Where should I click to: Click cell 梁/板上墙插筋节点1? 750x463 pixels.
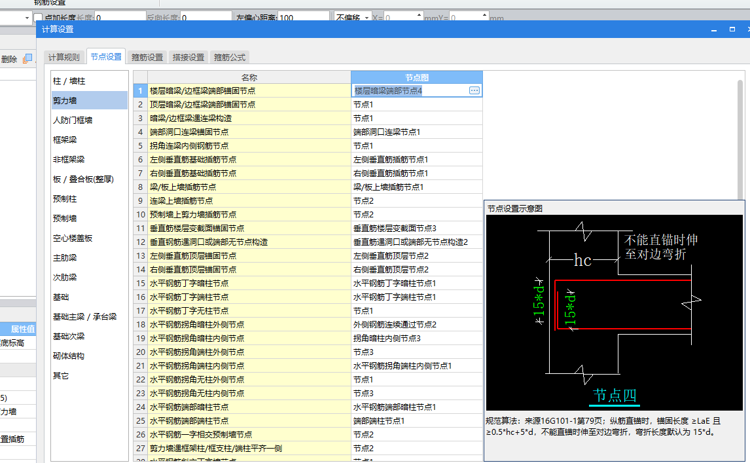417,187
